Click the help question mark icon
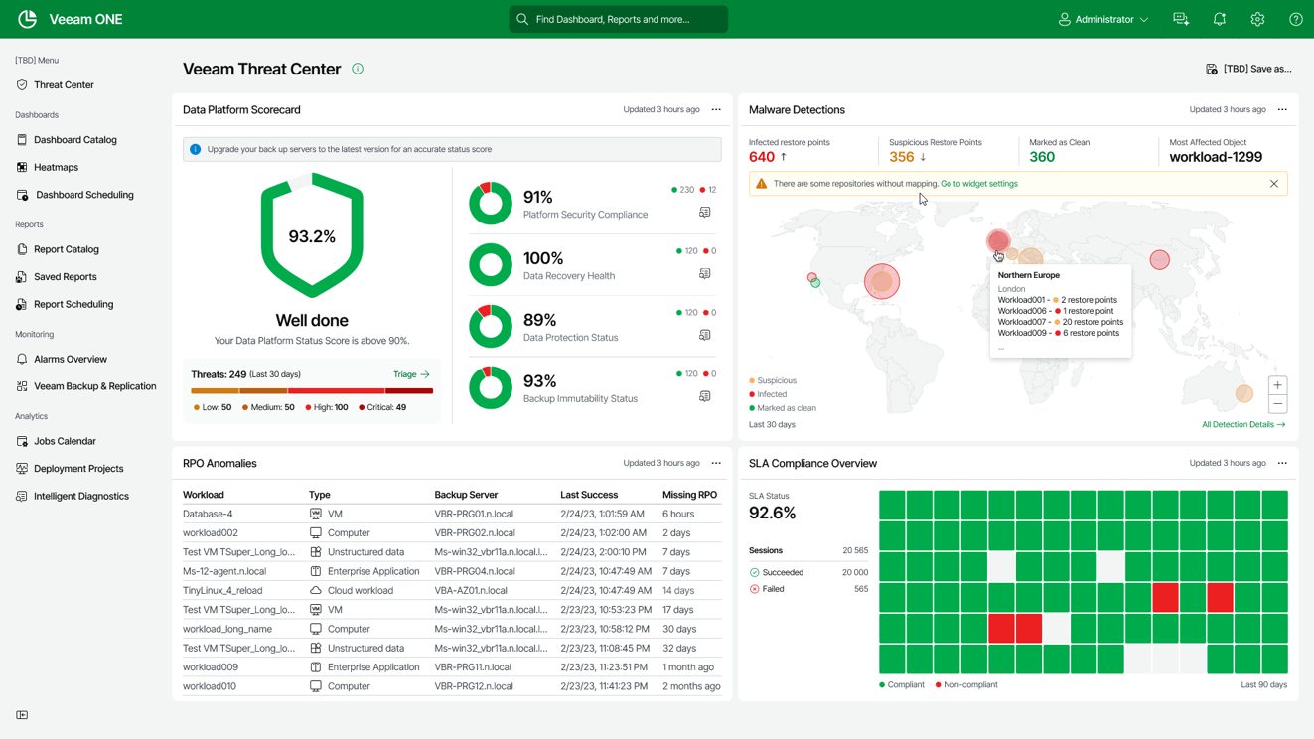1314x739 pixels. point(1295,19)
